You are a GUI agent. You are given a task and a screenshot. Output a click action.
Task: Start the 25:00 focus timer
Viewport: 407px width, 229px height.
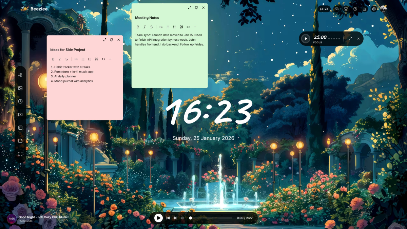point(306,39)
